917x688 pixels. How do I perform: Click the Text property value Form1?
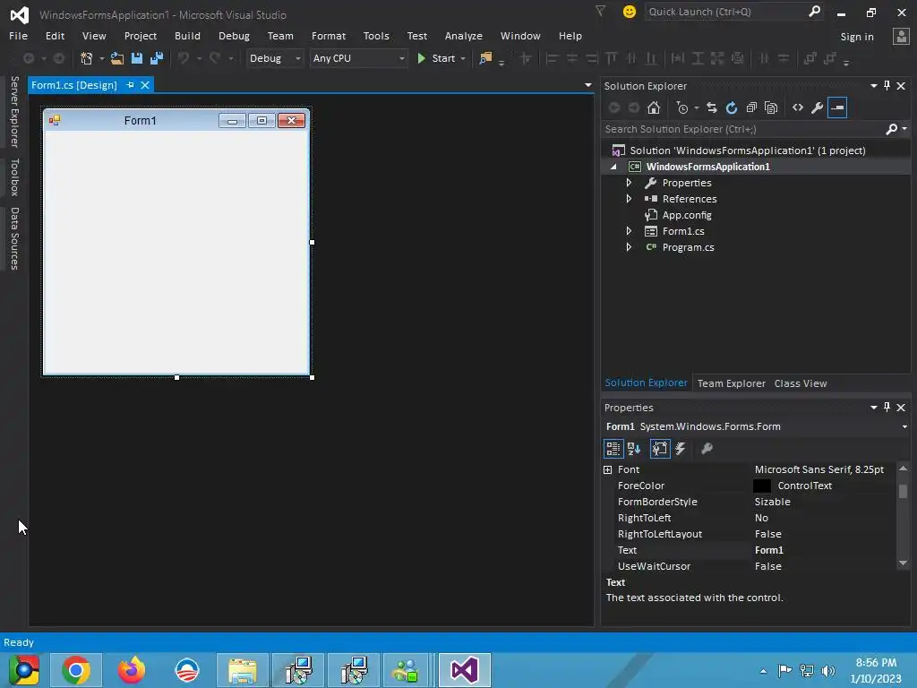pos(768,550)
